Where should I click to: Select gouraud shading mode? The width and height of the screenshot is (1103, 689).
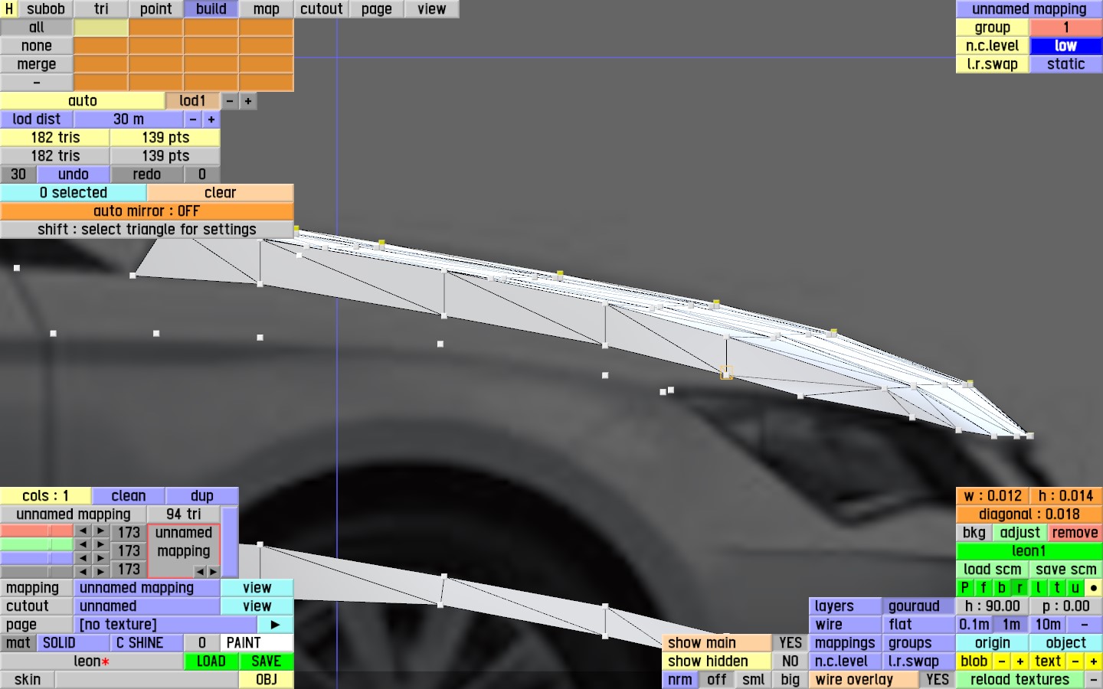point(919,606)
